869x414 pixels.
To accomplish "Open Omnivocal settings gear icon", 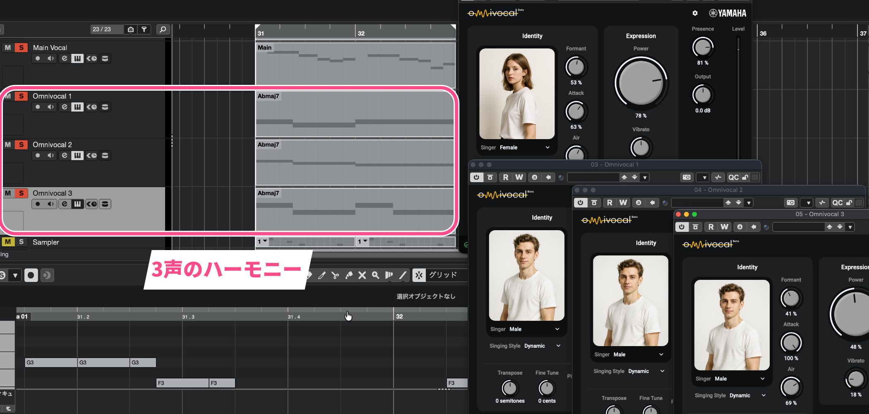I will coord(695,13).
